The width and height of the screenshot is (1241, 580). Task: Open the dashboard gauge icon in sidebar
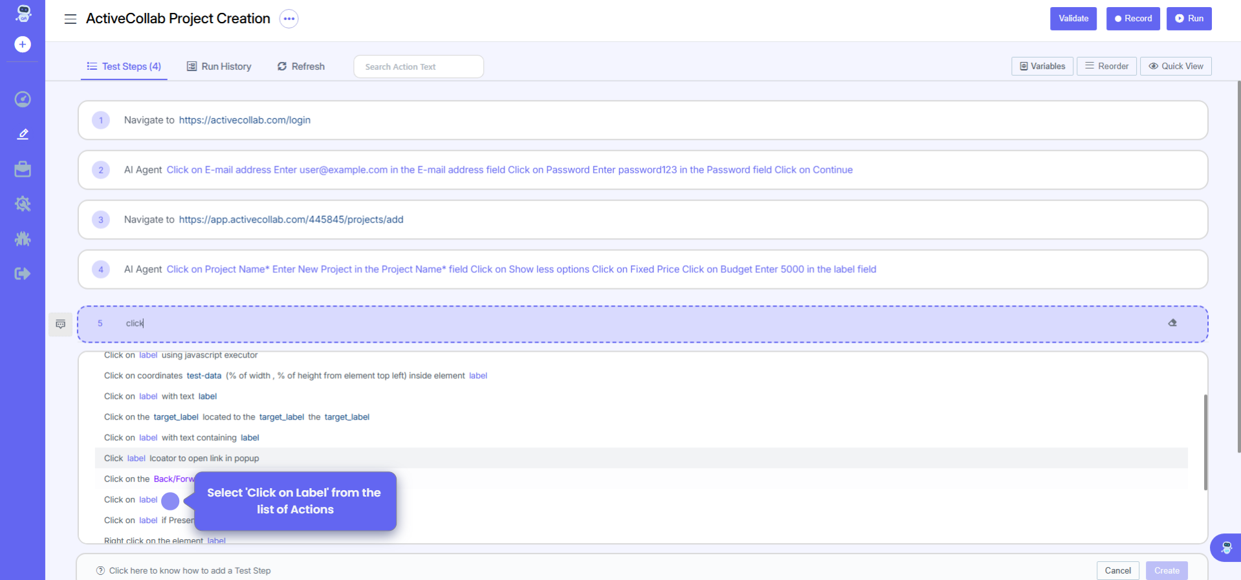tap(23, 99)
